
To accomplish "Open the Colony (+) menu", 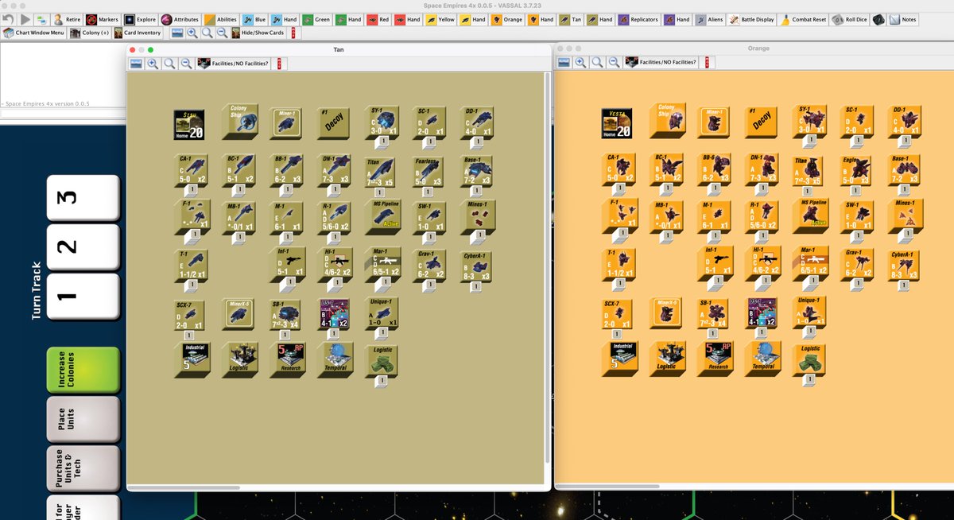I will (x=89, y=33).
